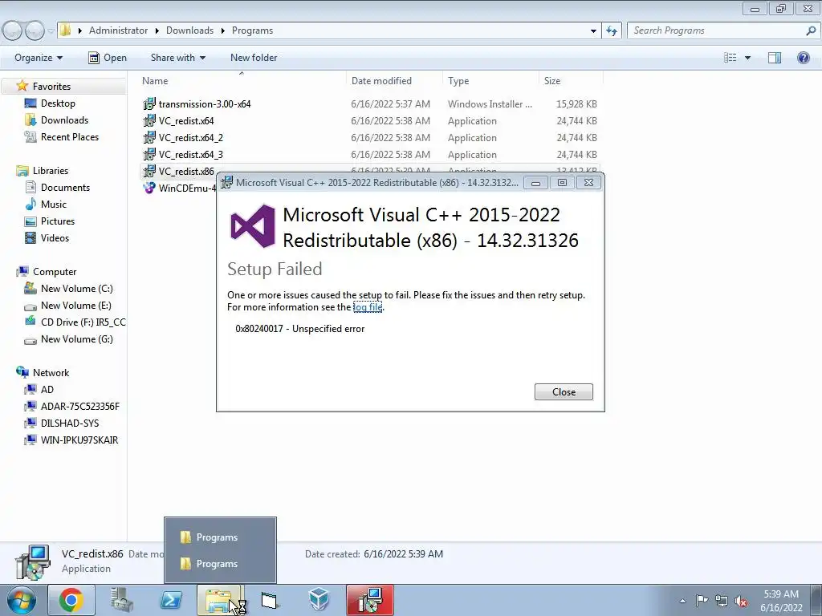
Task: Open the DILSHAD-SYS network computer
Action: [x=70, y=423]
